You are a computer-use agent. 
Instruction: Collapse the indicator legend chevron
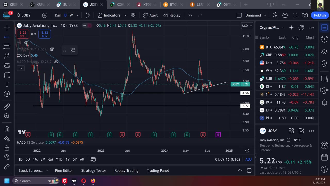click(x=21, y=68)
